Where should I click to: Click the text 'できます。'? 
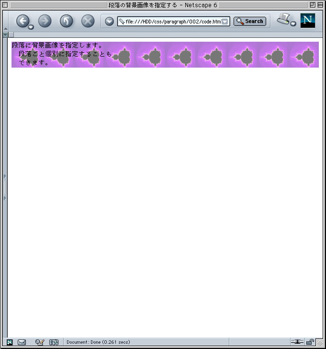pyautogui.click(x=34, y=62)
